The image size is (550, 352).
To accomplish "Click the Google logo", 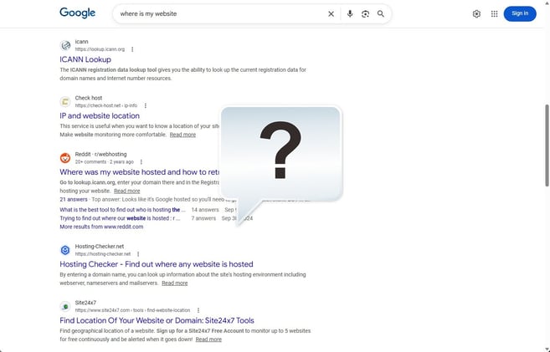I will tap(77, 13).
